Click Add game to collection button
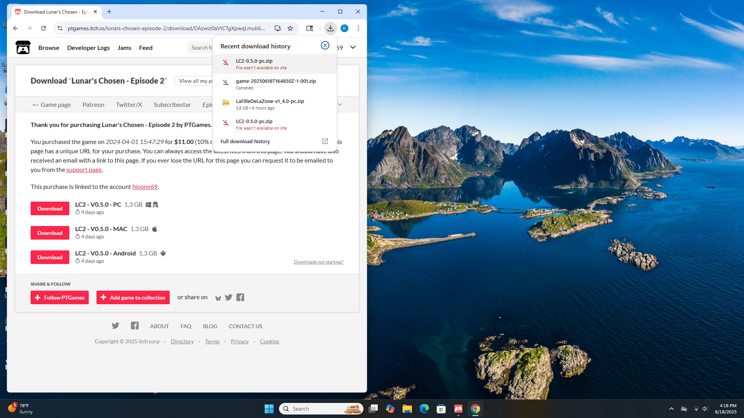 [133, 297]
